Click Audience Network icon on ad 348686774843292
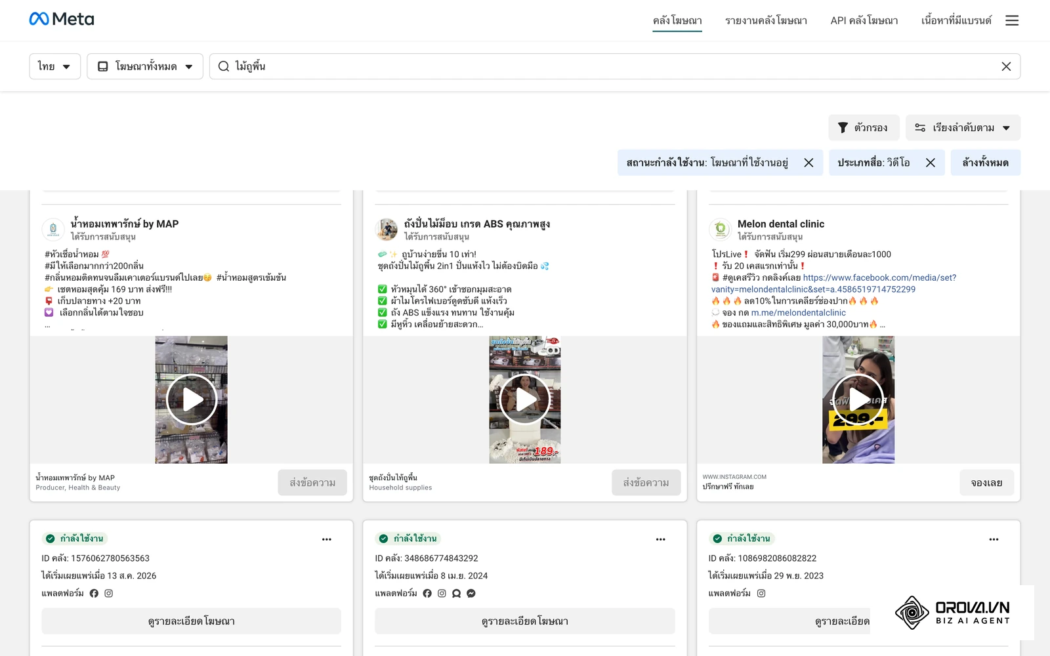 (457, 593)
